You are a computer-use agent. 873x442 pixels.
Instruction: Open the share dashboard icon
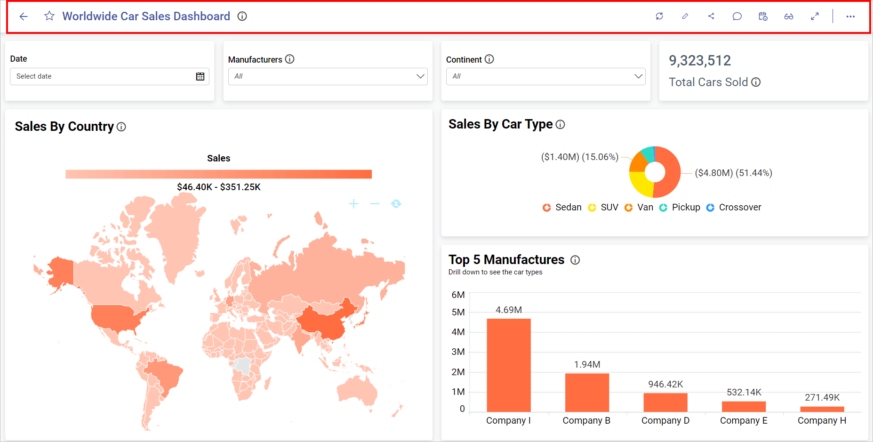coord(711,16)
